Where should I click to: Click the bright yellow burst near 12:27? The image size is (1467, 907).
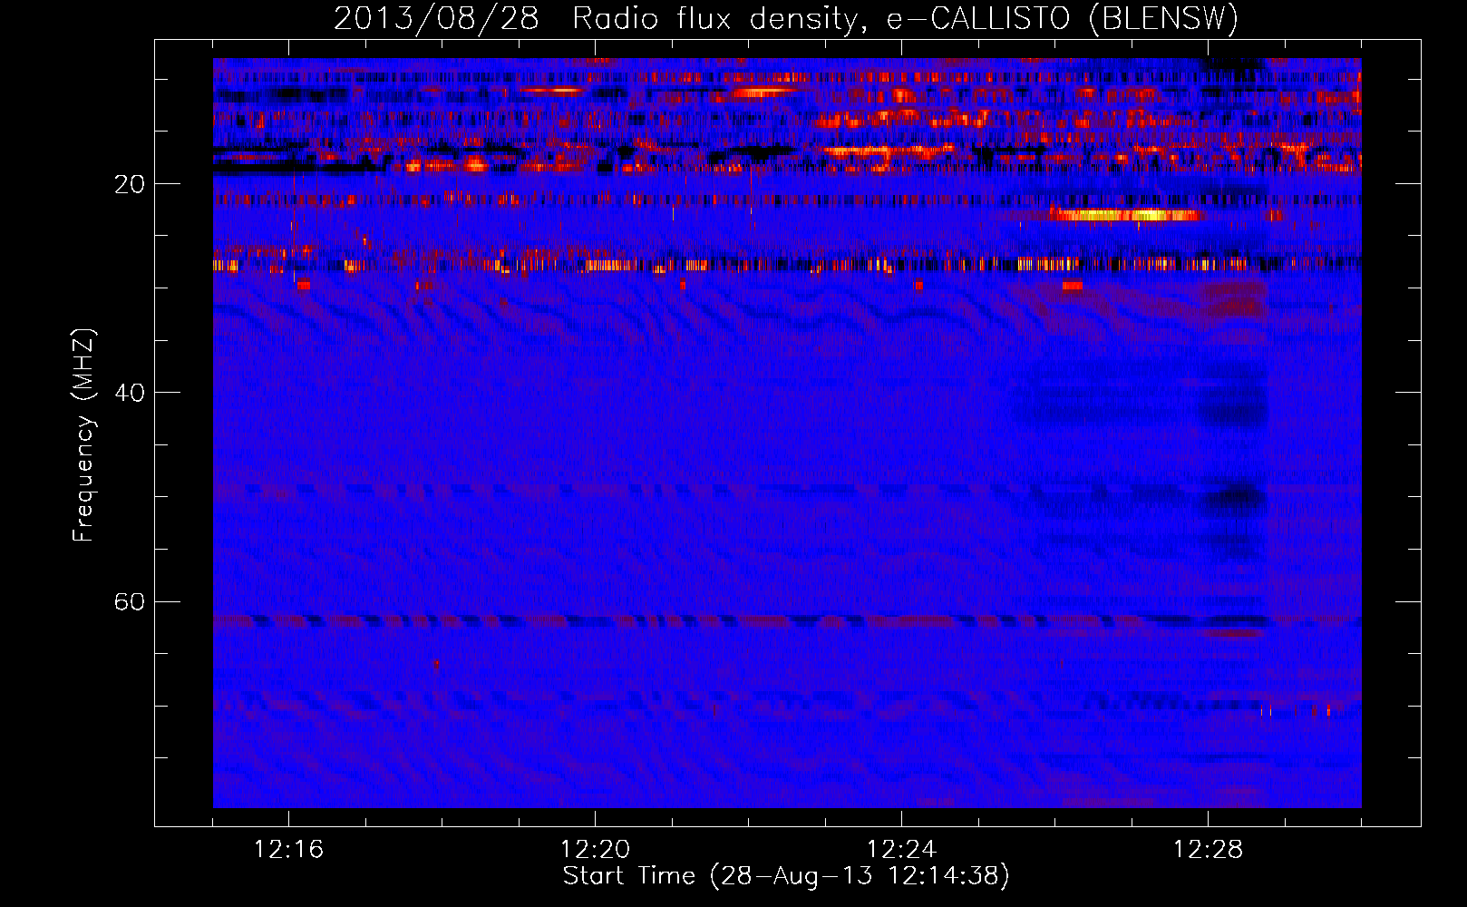click(x=1124, y=215)
